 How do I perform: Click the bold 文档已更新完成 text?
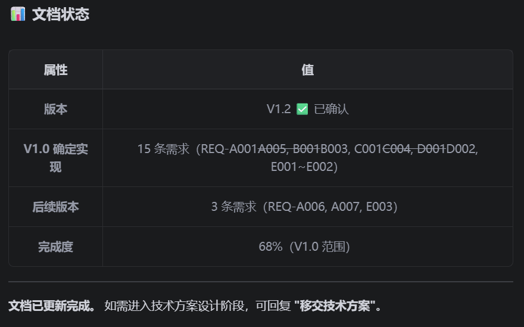[52, 307]
